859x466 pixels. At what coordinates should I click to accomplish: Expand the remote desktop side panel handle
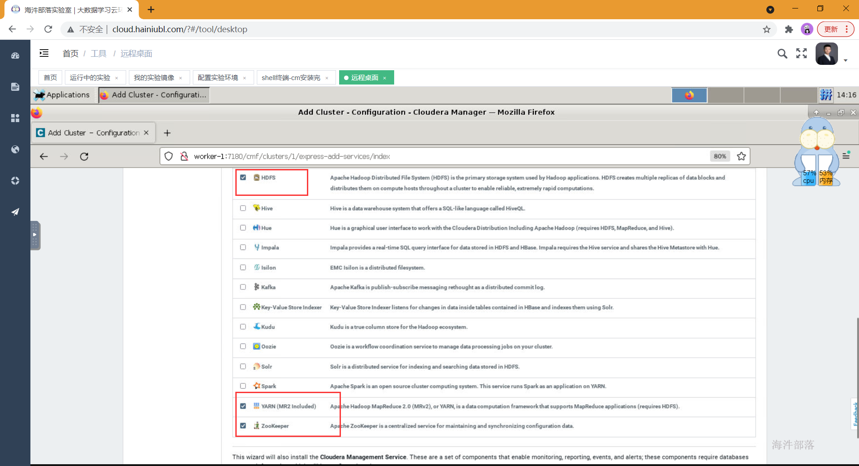[x=35, y=235]
